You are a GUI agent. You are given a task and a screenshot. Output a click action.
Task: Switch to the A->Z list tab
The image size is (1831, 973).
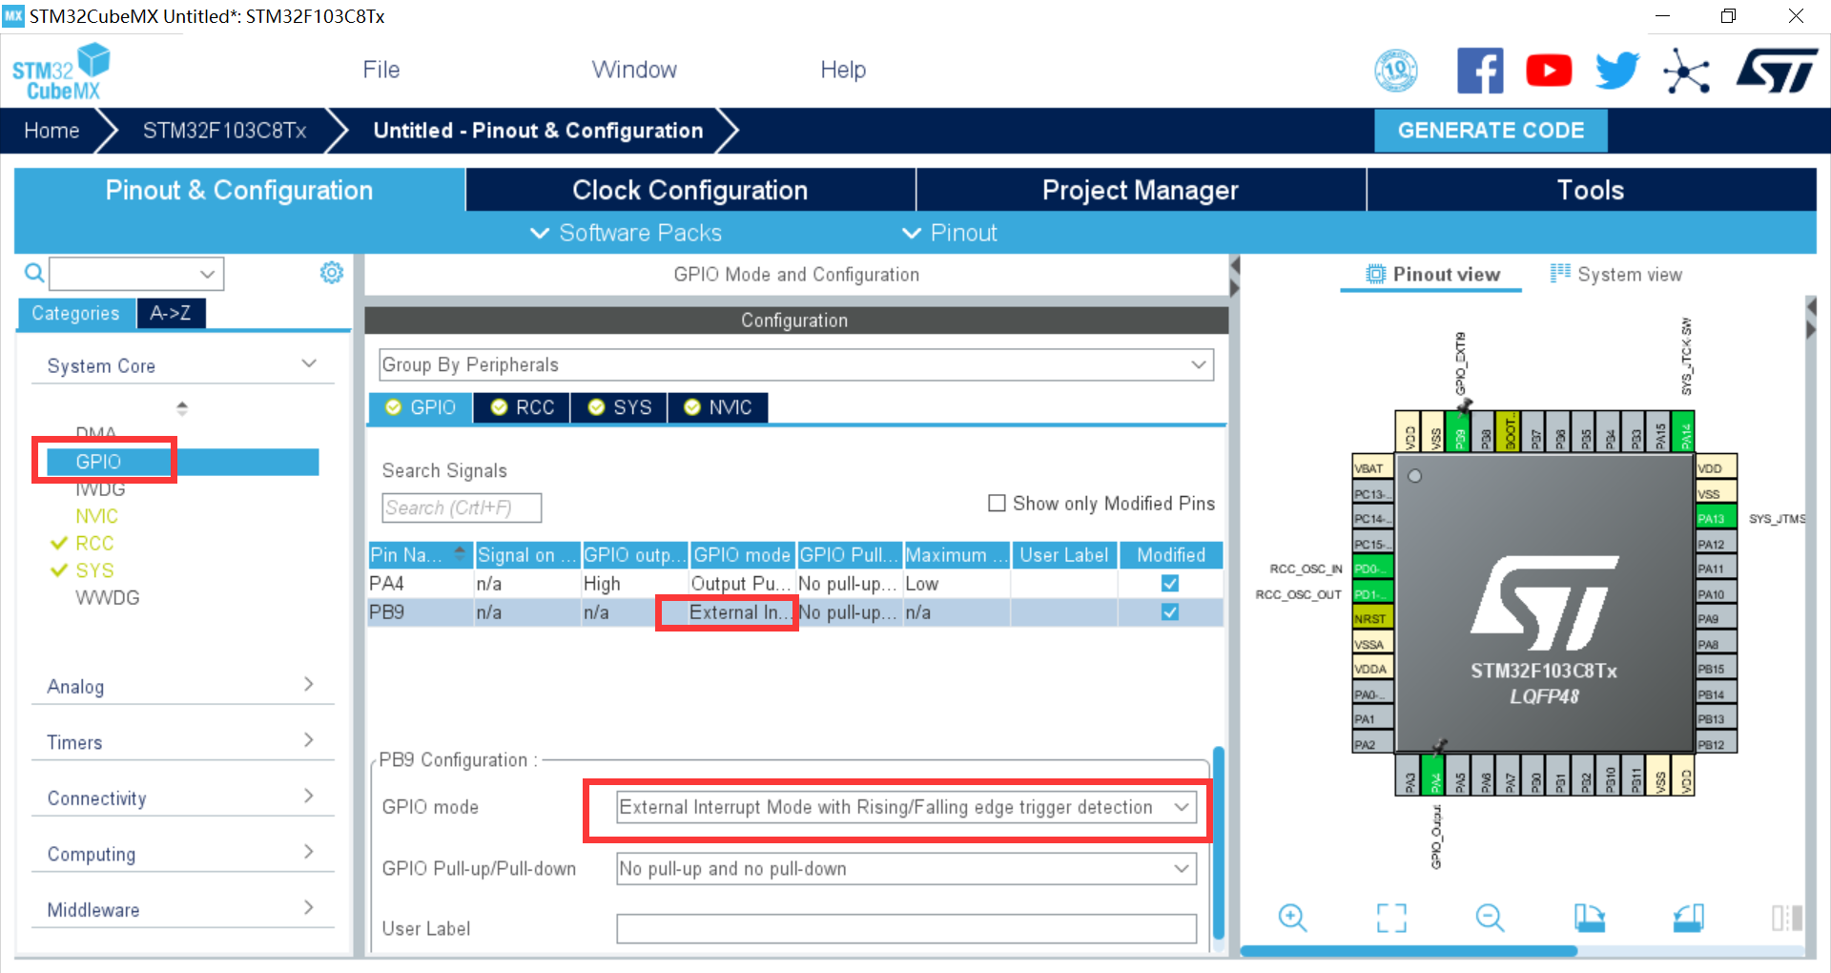tap(171, 313)
